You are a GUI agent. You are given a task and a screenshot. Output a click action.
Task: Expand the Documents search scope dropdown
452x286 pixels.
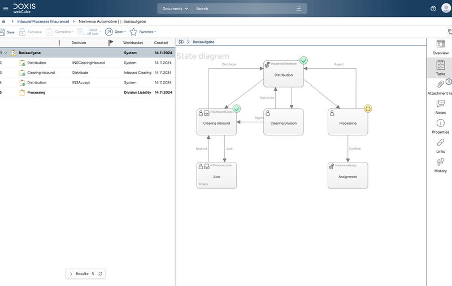pos(175,8)
